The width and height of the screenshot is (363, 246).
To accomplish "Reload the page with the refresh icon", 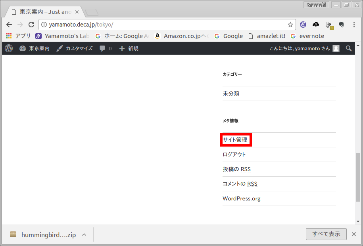I will click(x=31, y=25).
